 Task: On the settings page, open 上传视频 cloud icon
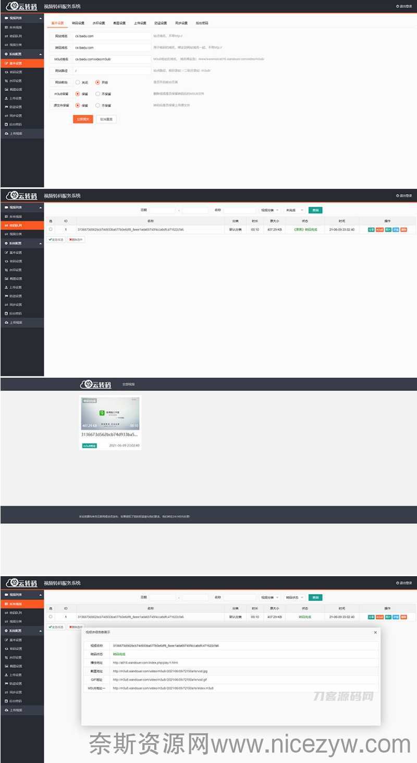point(6,134)
